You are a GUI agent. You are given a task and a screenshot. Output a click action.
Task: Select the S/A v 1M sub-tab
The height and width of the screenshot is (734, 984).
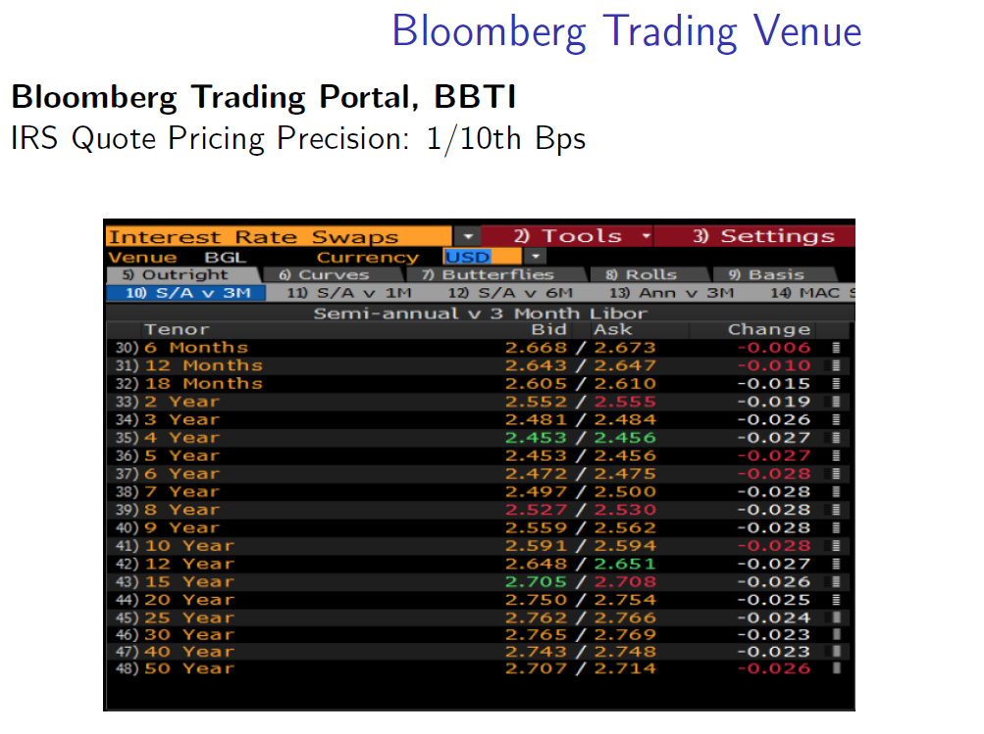click(350, 293)
